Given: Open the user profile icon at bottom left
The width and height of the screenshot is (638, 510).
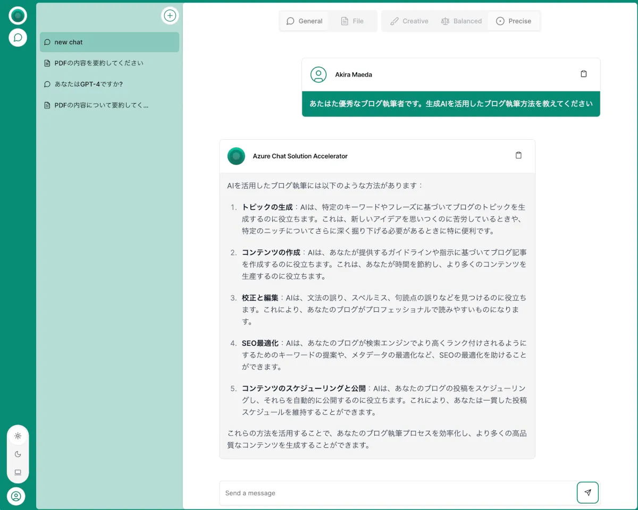Looking at the screenshot, I should pyautogui.click(x=16, y=496).
